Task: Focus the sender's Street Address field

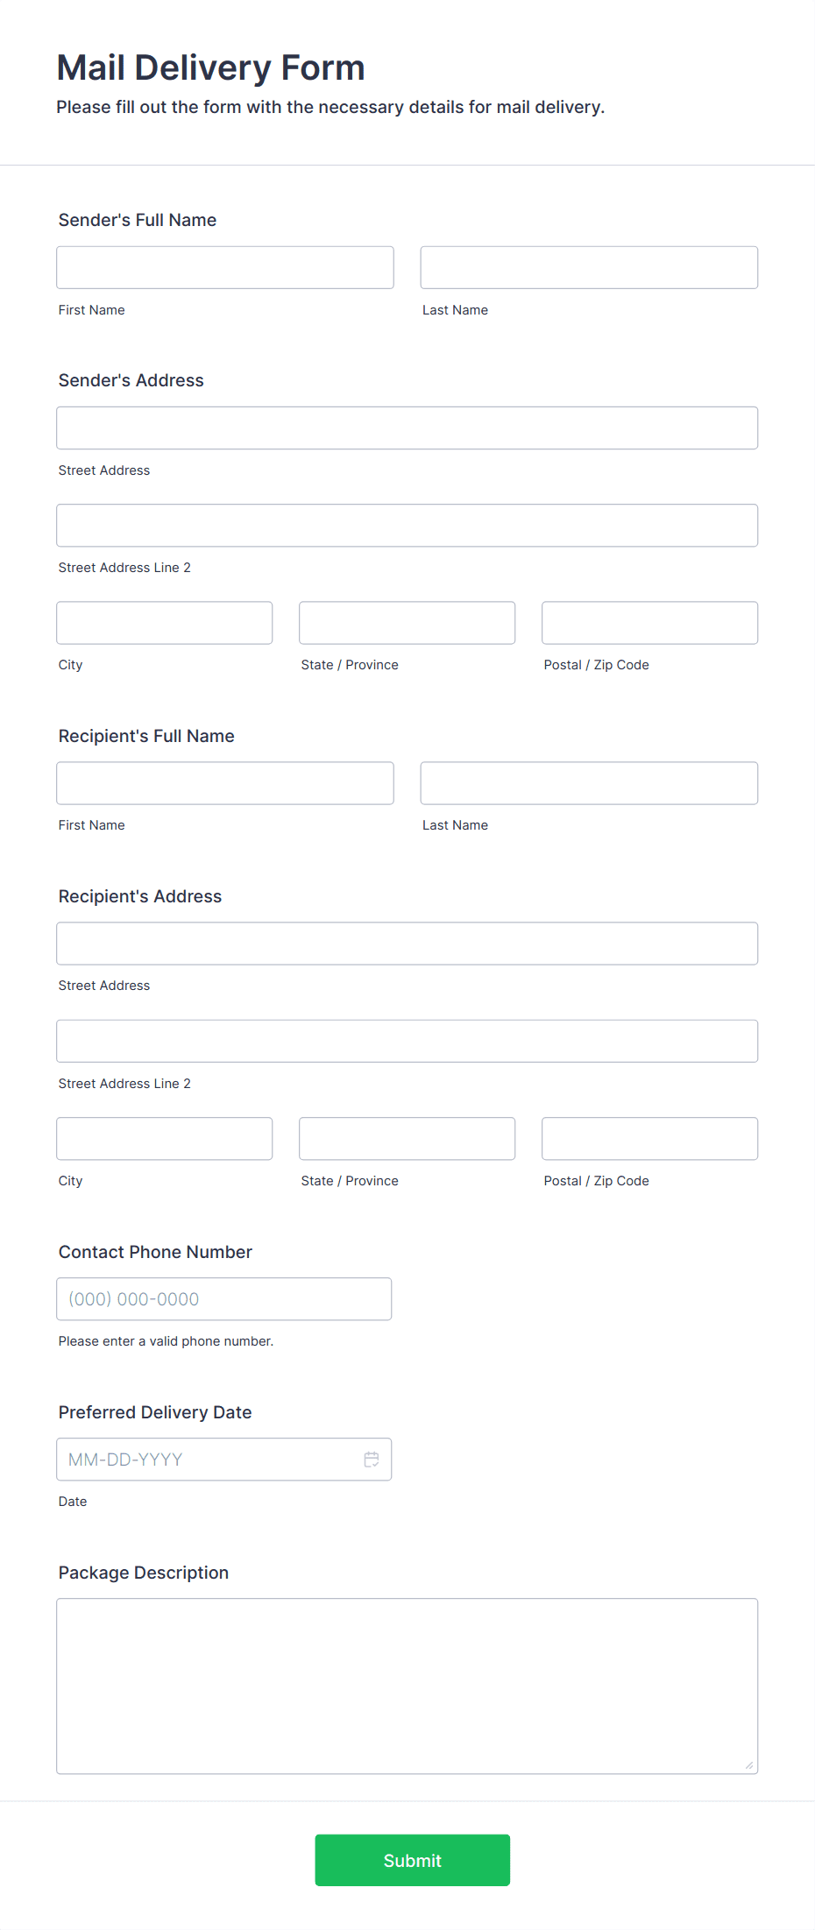Action: (407, 428)
